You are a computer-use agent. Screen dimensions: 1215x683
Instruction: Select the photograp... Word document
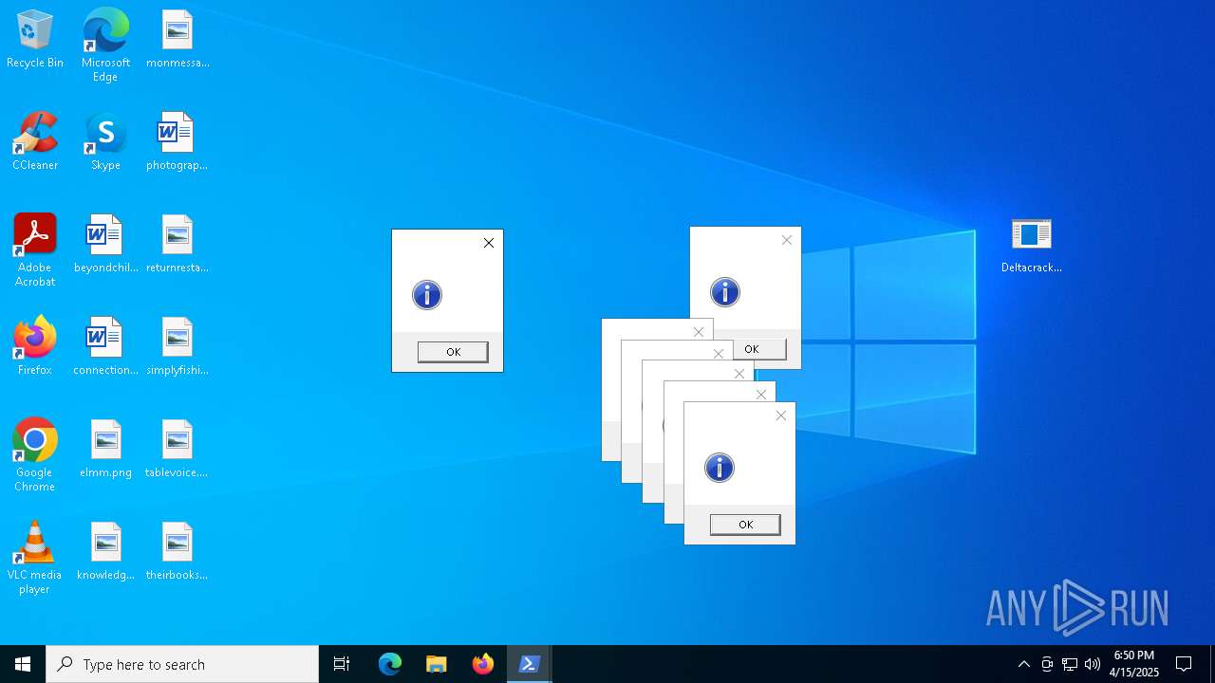point(178,142)
